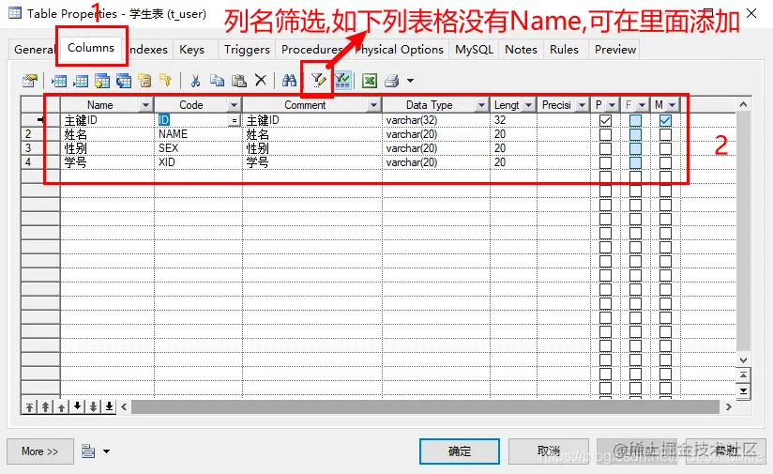
Task: Click the Add Columns icon
Action: coord(102,81)
